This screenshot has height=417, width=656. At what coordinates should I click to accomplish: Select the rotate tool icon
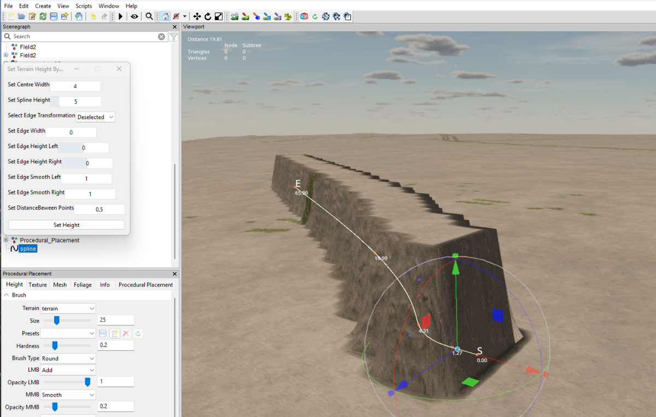tap(208, 16)
